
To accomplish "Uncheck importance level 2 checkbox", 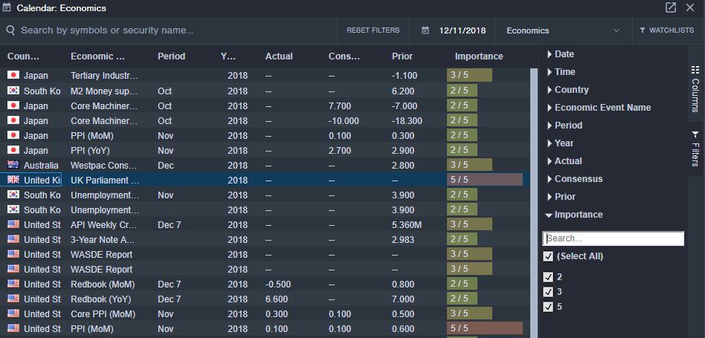I will click(x=549, y=277).
